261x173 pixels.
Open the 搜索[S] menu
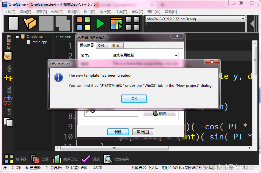point(41,12)
